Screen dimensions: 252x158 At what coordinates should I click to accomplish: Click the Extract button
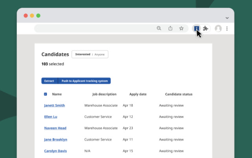[x=49, y=81]
